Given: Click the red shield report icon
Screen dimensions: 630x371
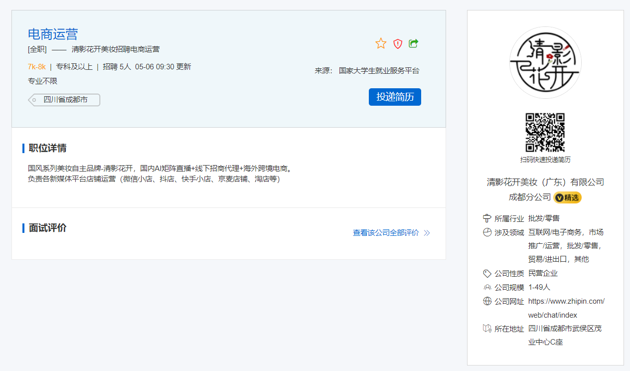Looking at the screenshot, I should point(398,44).
